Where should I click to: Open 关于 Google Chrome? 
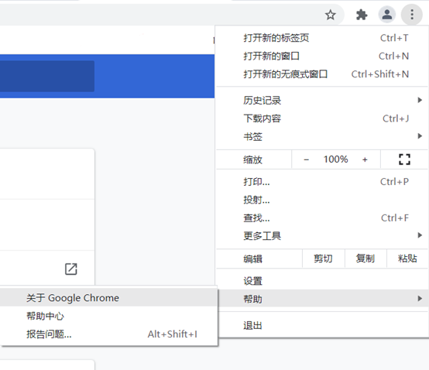click(x=108, y=297)
